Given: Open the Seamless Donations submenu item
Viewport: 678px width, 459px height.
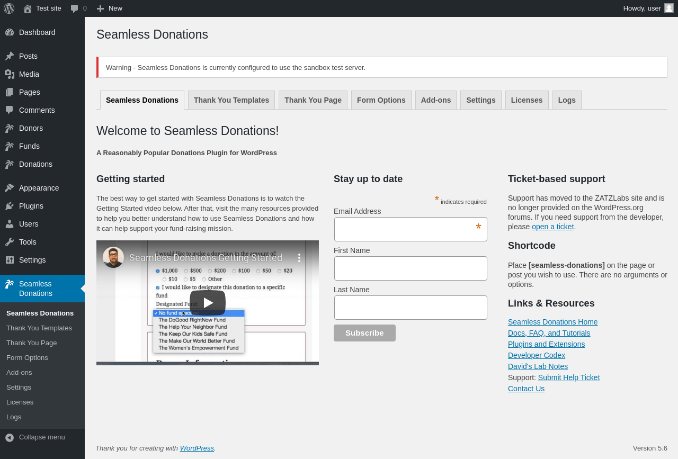Looking at the screenshot, I should tap(42, 313).
